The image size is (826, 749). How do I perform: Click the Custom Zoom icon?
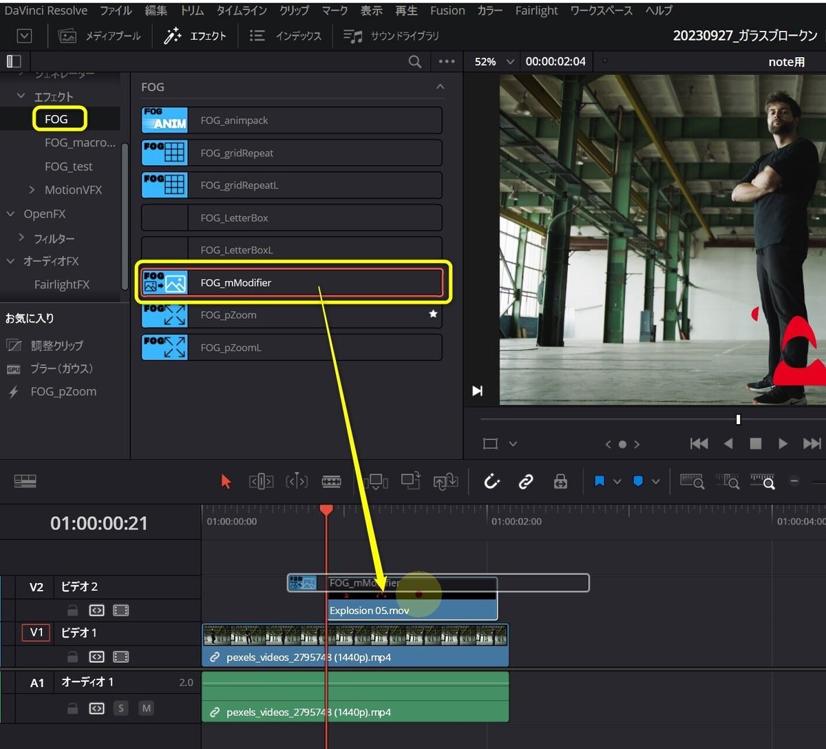point(763,481)
